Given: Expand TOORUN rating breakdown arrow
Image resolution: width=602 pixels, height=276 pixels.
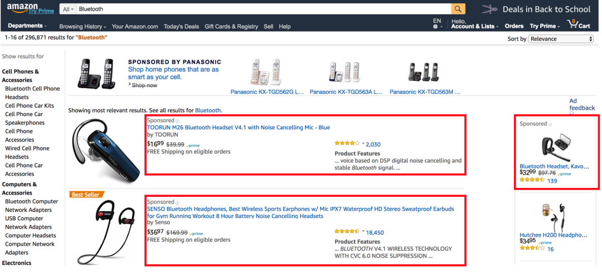Looking at the screenshot, I should tap(363, 143).
